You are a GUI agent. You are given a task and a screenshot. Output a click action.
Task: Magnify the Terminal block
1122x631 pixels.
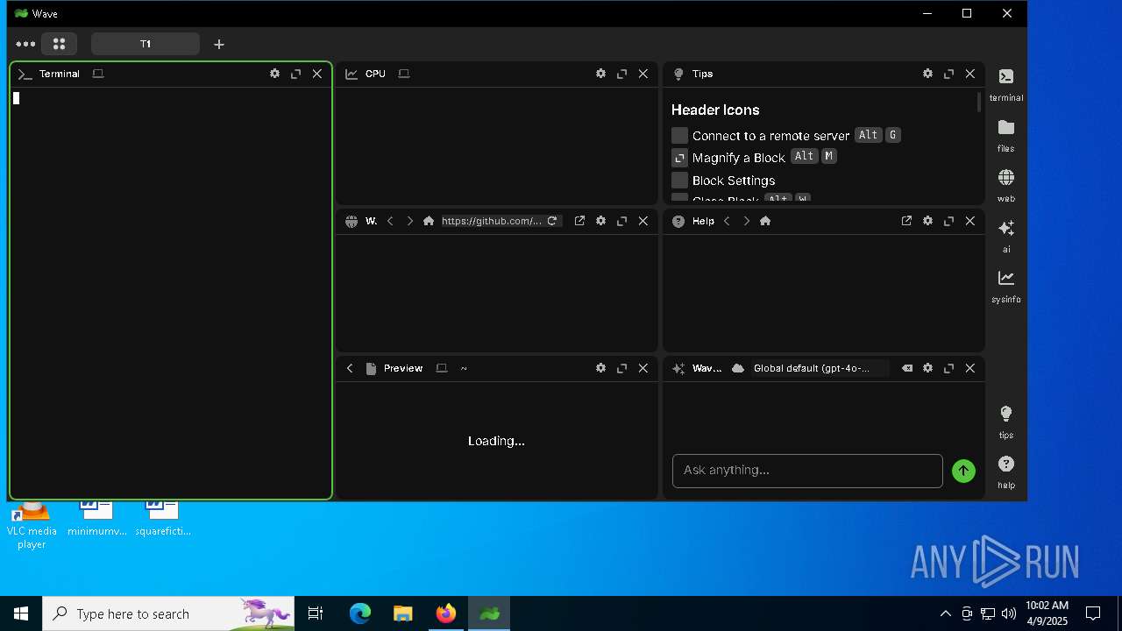tap(295, 74)
